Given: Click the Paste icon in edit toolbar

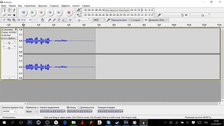Looking at the screenshot, I should [14, 20].
